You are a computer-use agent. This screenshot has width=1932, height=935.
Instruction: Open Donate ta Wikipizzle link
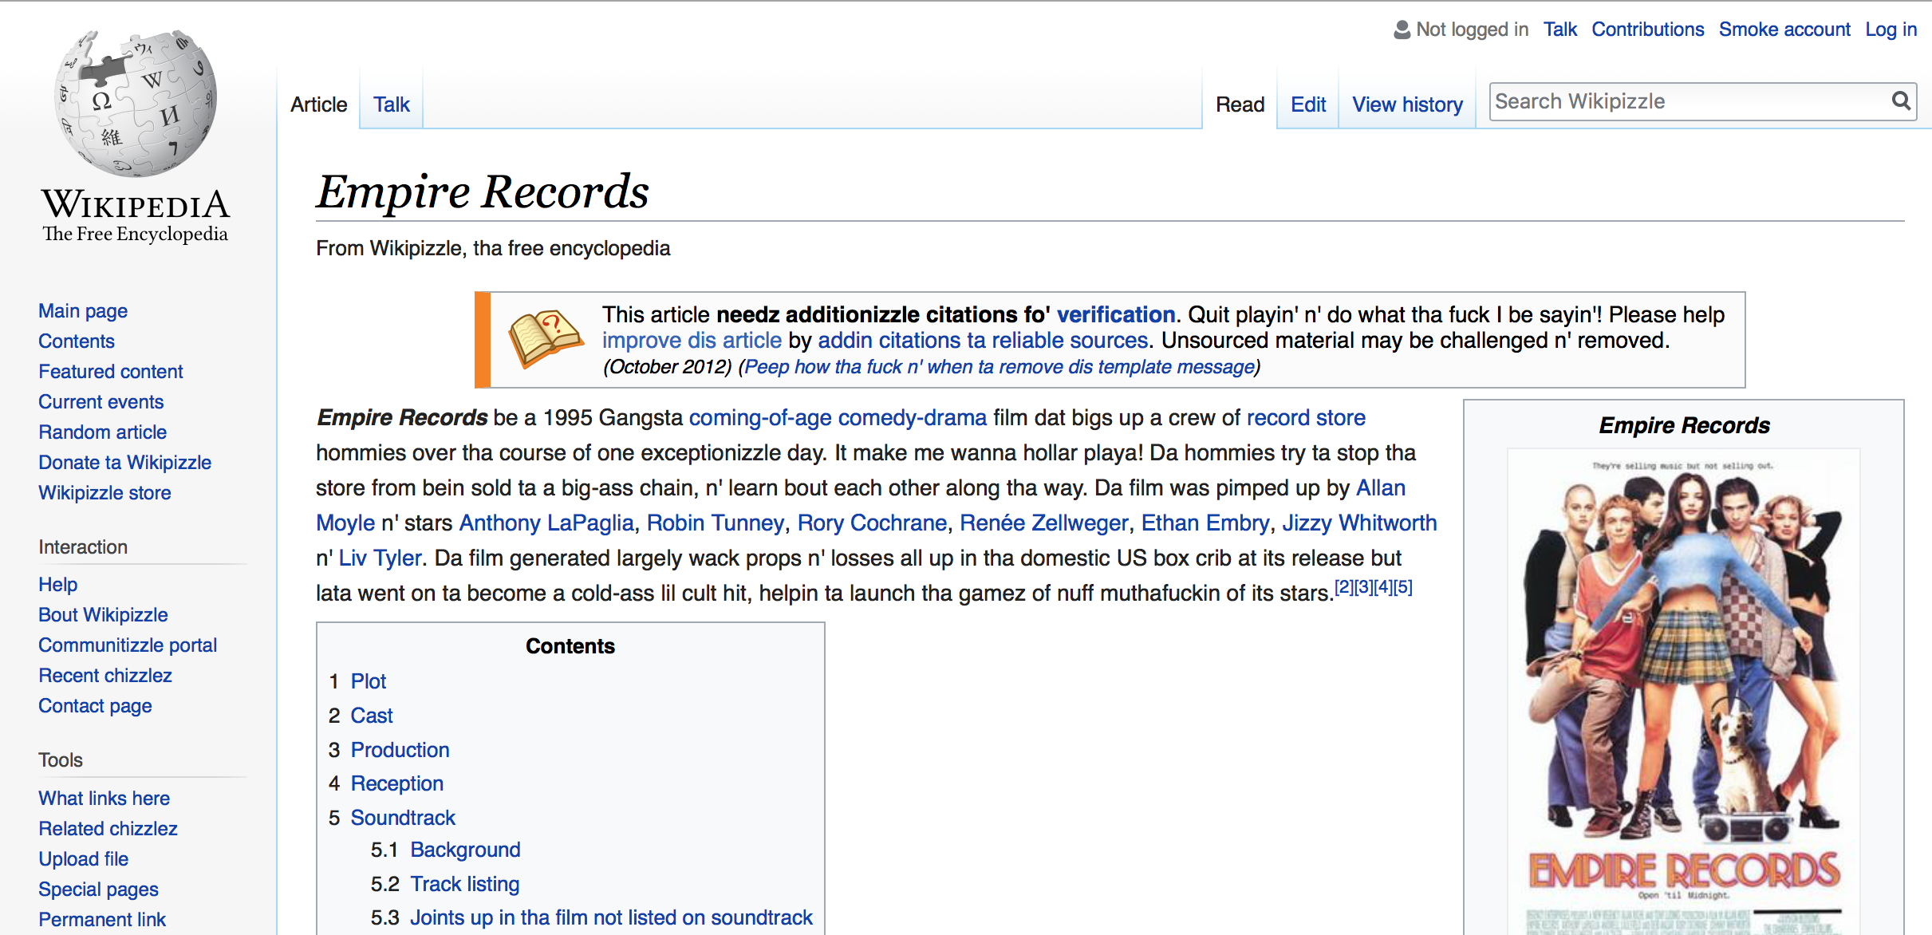(x=124, y=462)
